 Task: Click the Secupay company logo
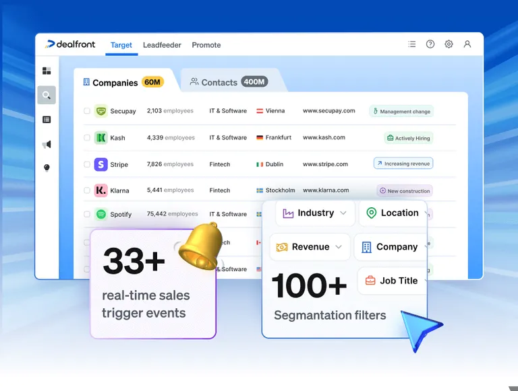[100, 111]
